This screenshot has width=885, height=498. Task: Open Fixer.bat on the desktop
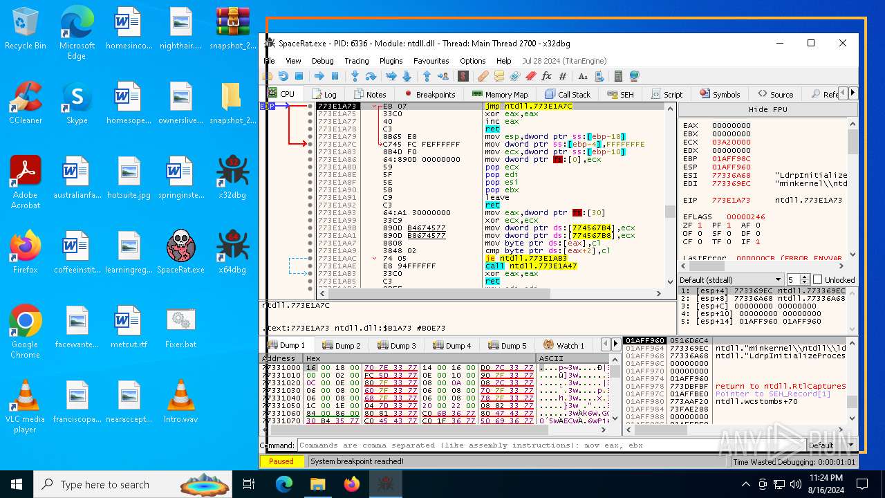click(x=180, y=328)
